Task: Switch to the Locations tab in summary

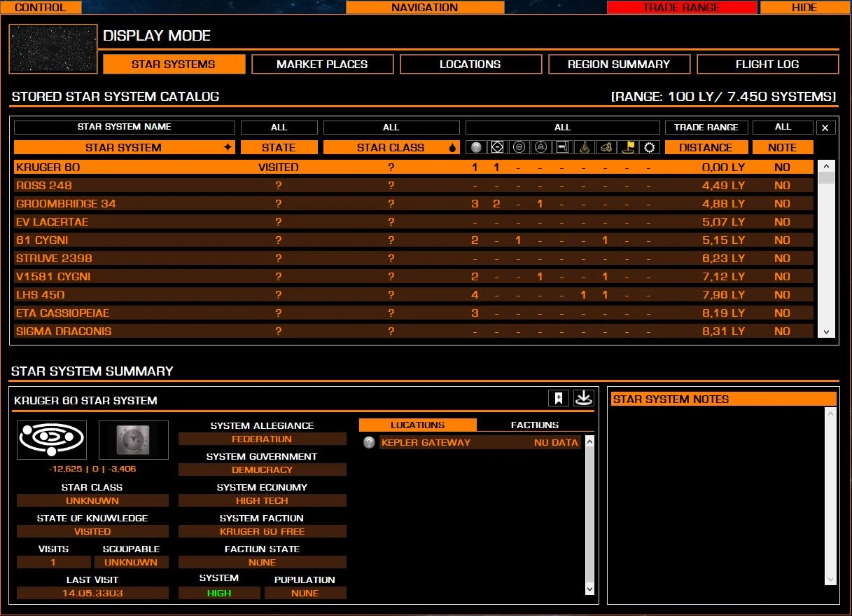Action: coord(418,425)
